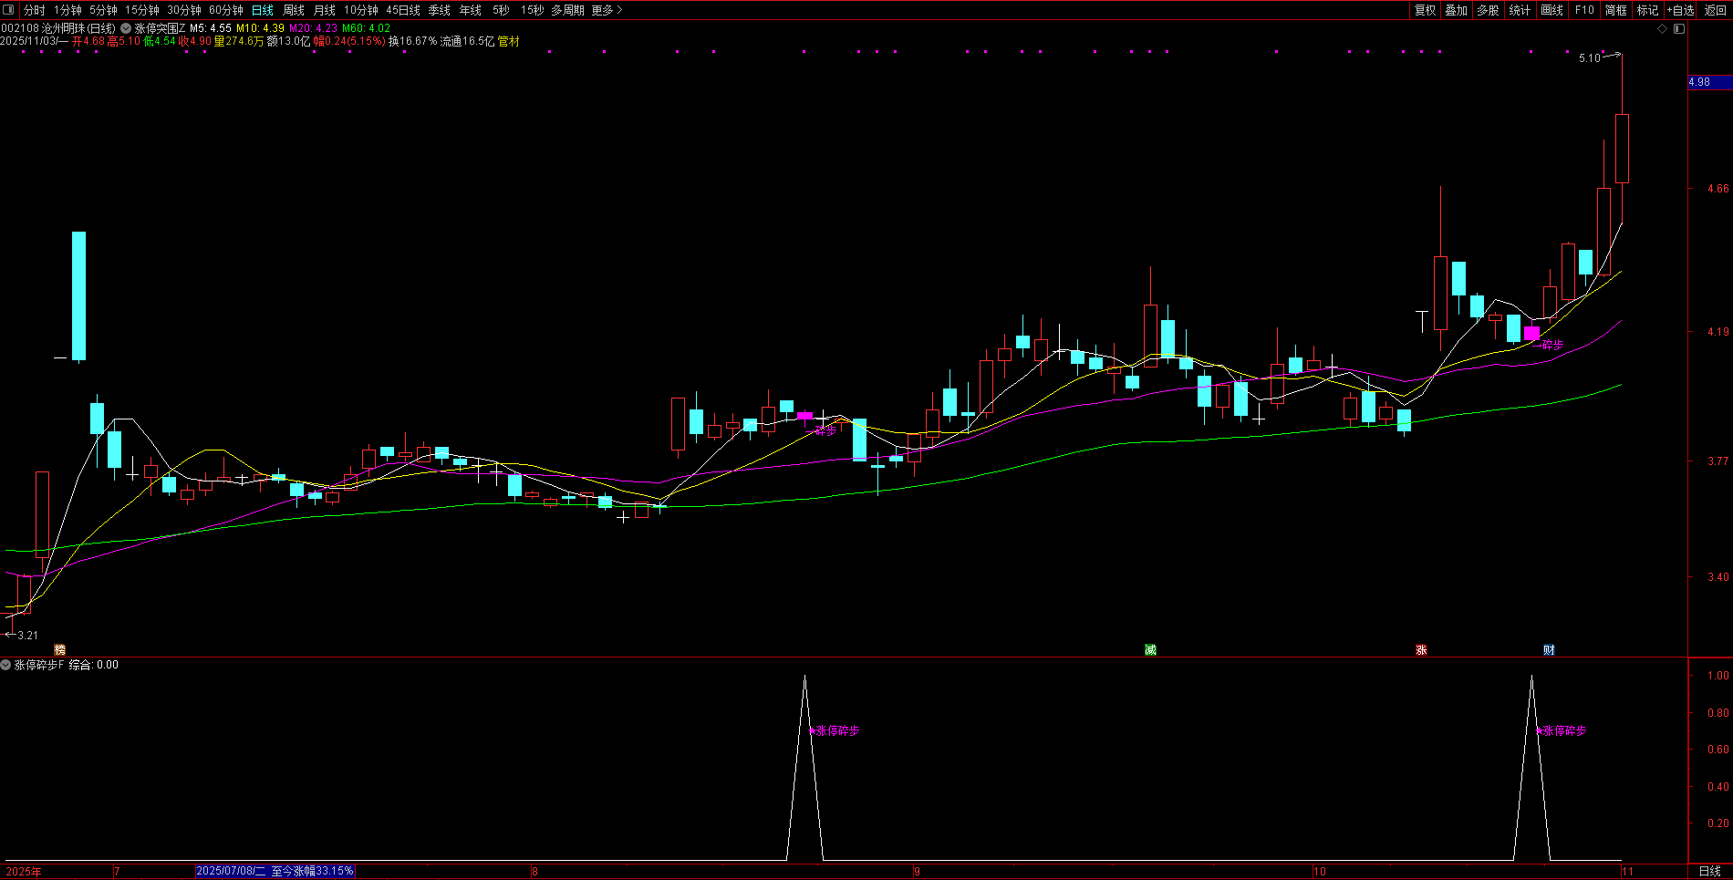Add stock via +自选 button
Image resolution: width=1733 pixels, height=880 pixels.
click(1680, 10)
